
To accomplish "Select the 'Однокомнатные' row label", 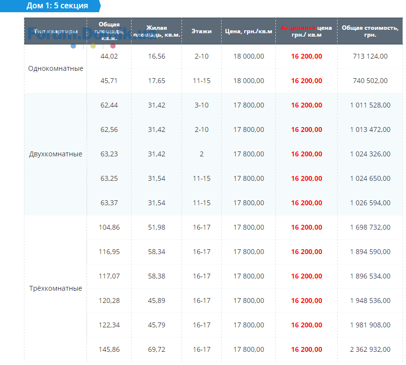I will (x=56, y=68).
